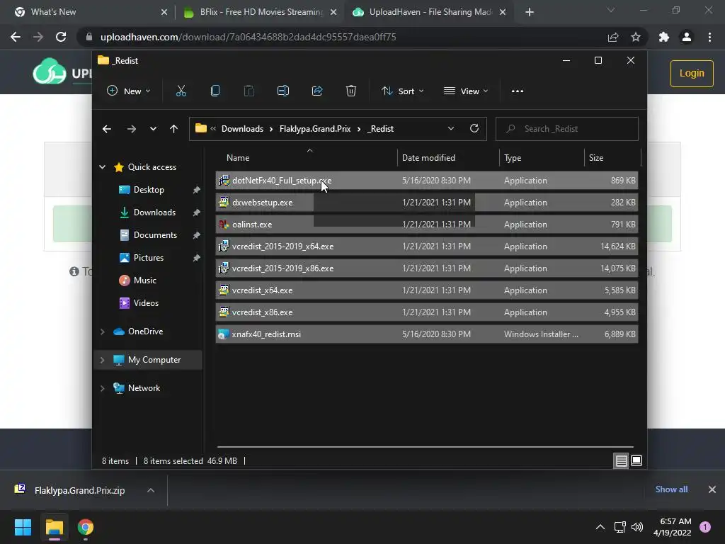Open Downloads in Quick access
The height and width of the screenshot is (544, 725).
pyautogui.click(x=154, y=212)
